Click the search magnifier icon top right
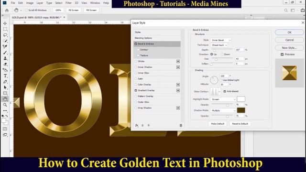The image size is (306, 172). pyautogui.click(x=286, y=11)
